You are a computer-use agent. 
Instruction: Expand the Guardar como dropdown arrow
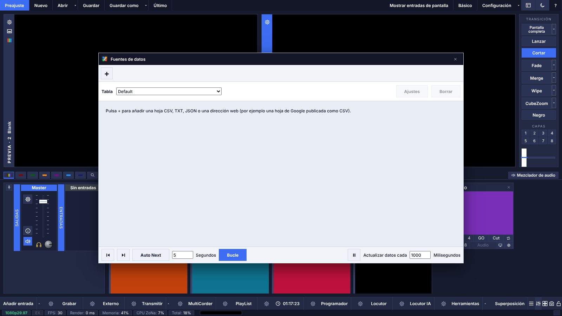coord(146,5)
